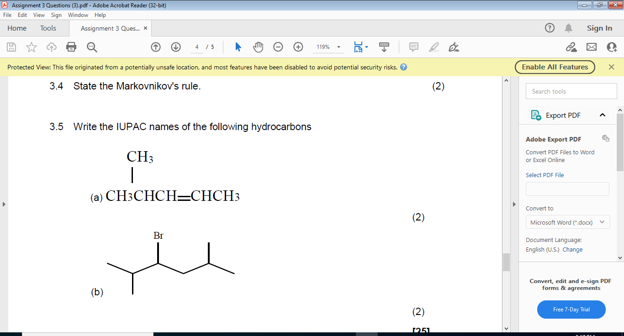The width and height of the screenshot is (624, 336).
Task: Open notifications via the bell icon
Action: coord(568,28)
